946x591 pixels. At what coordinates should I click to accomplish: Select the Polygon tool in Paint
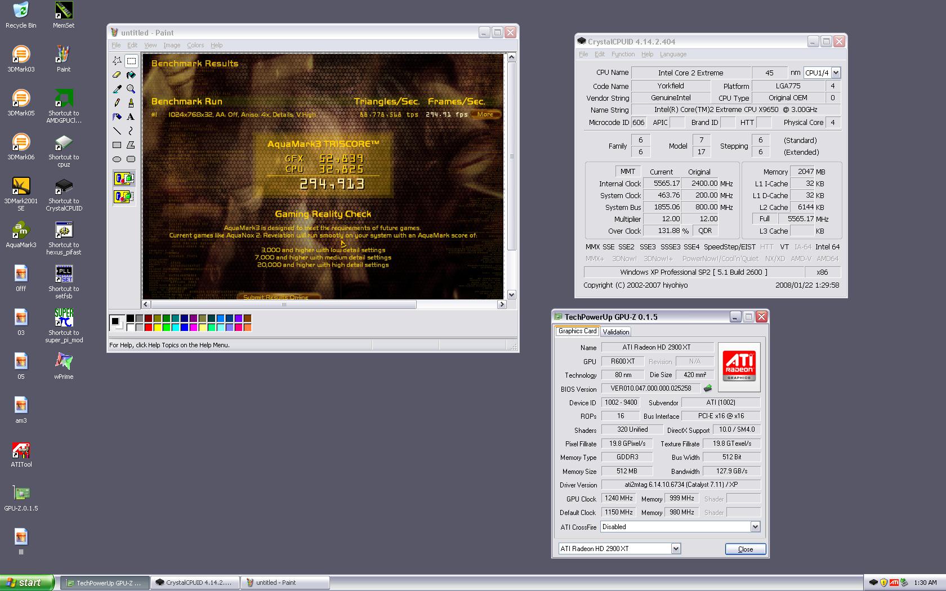[x=131, y=145]
